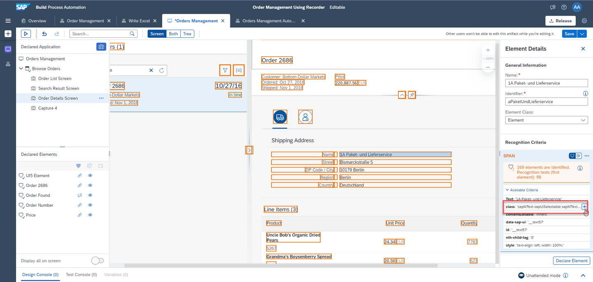Select the shipping truck icon tab
This screenshot has width=593, height=282.
[280, 117]
